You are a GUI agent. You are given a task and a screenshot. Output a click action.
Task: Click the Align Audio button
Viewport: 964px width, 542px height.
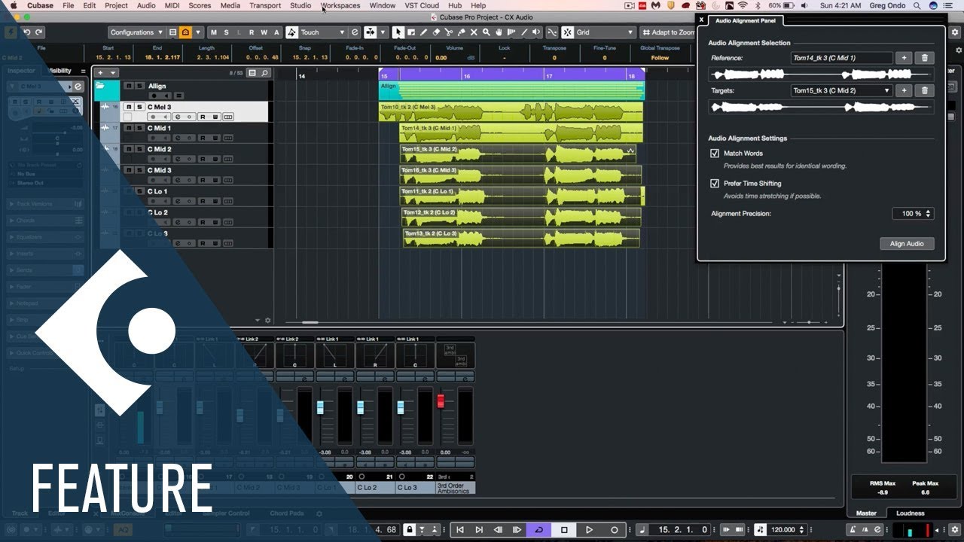[x=907, y=243]
